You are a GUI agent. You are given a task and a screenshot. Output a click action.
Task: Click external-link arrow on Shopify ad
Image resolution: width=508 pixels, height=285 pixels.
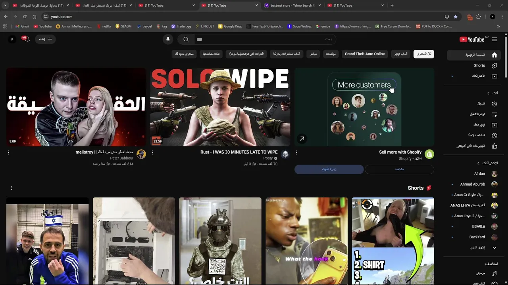click(302, 139)
